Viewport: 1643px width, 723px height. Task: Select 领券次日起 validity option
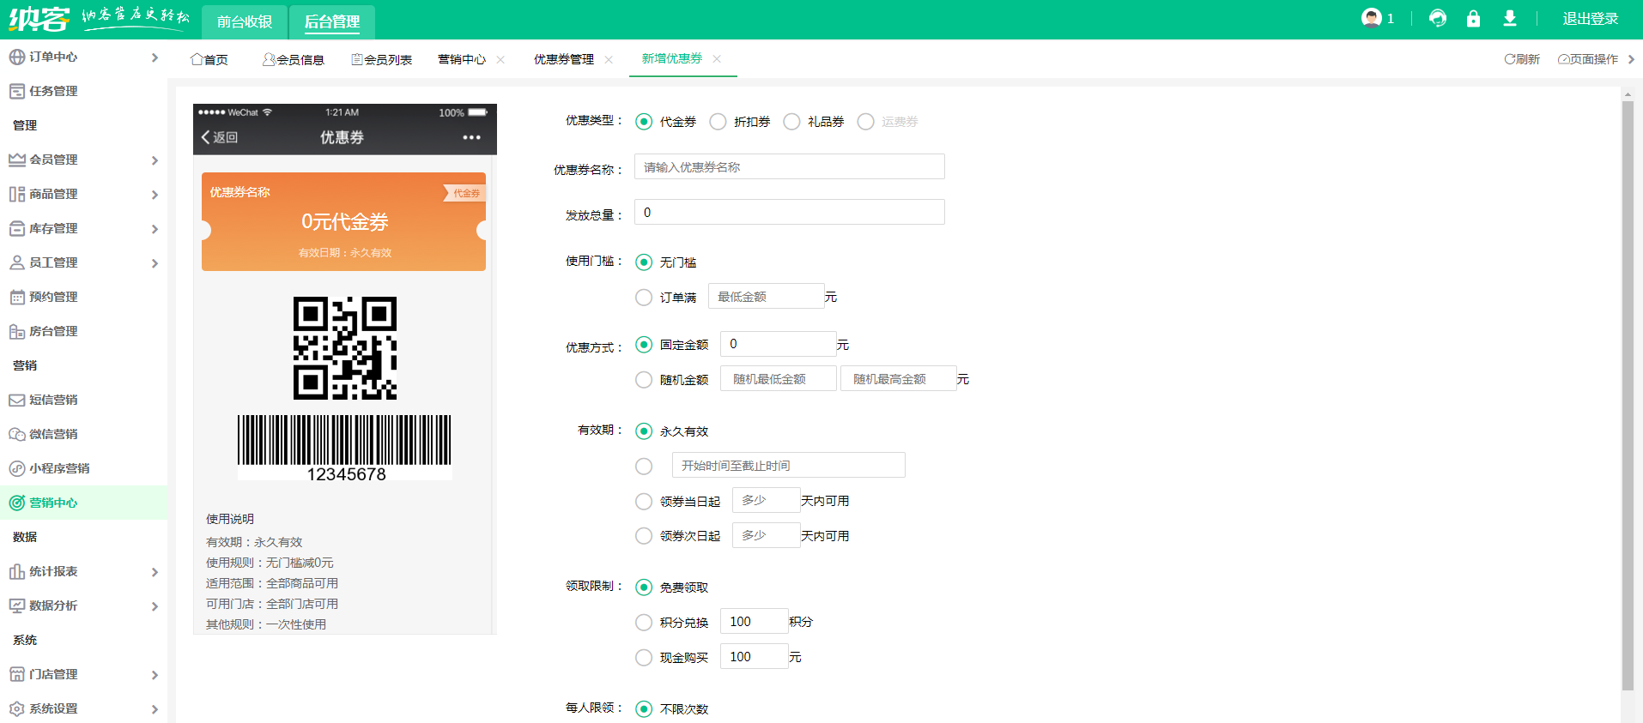click(644, 536)
